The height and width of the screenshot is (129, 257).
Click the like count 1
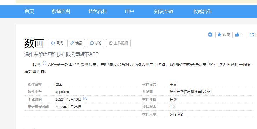coord(243,34)
